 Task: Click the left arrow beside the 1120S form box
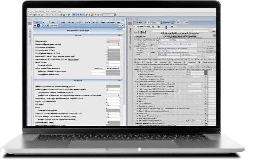[162, 23]
